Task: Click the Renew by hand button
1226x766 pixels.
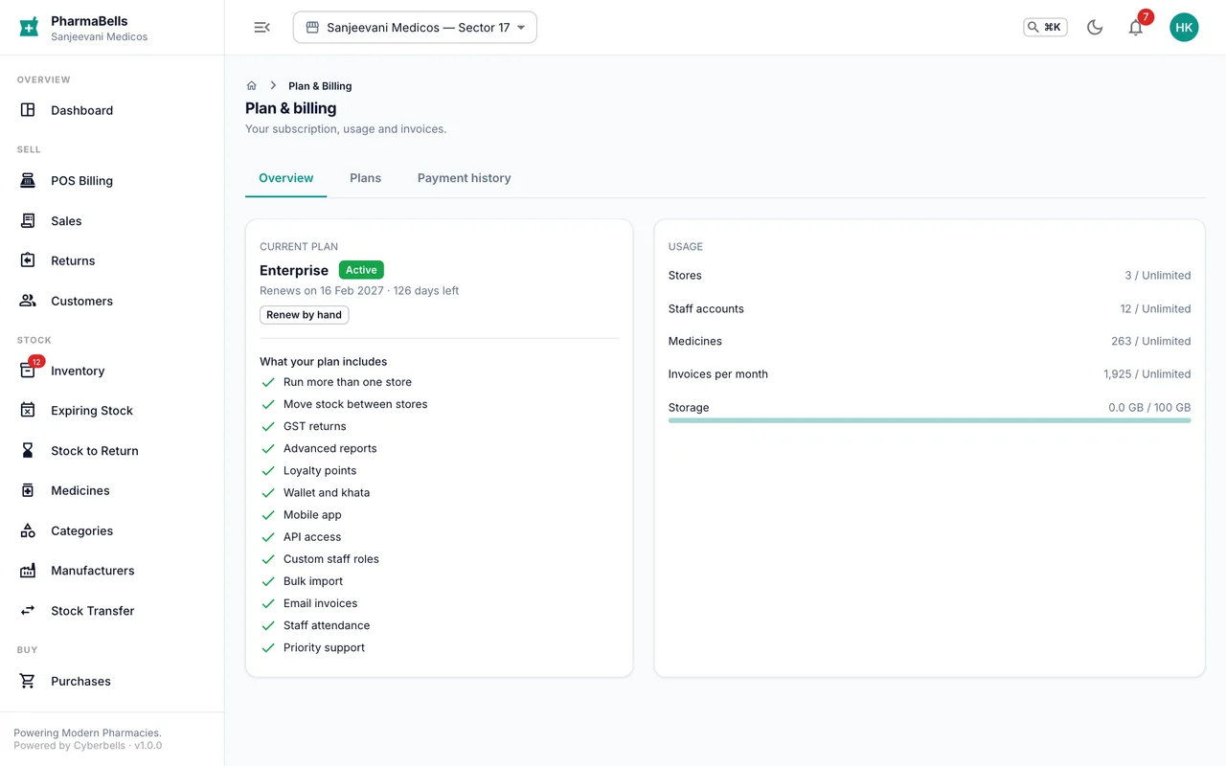Action: (304, 315)
